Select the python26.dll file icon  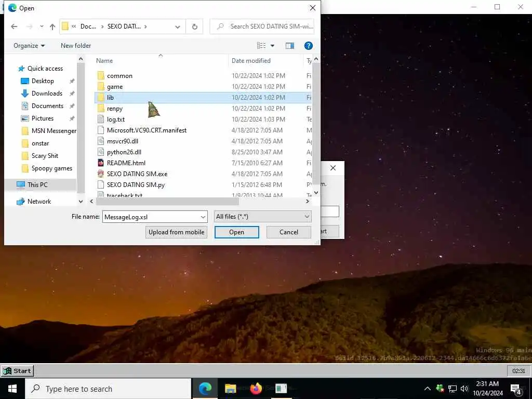[101, 152]
